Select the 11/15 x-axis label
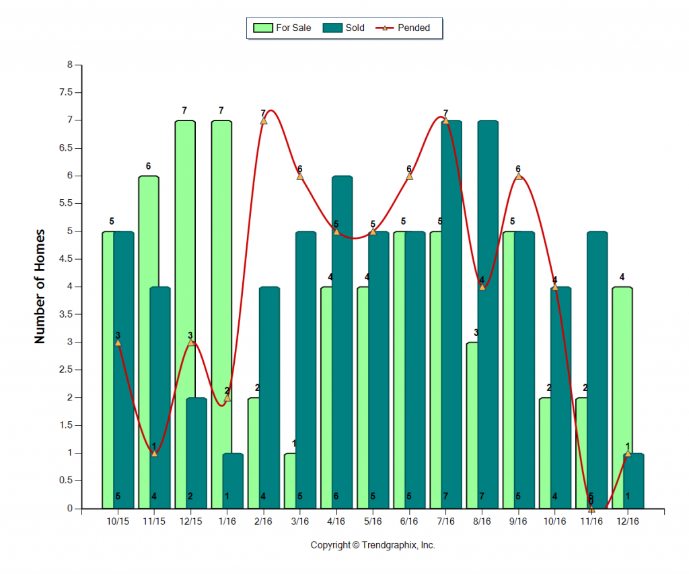689x574 pixels. (x=154, y=522)
